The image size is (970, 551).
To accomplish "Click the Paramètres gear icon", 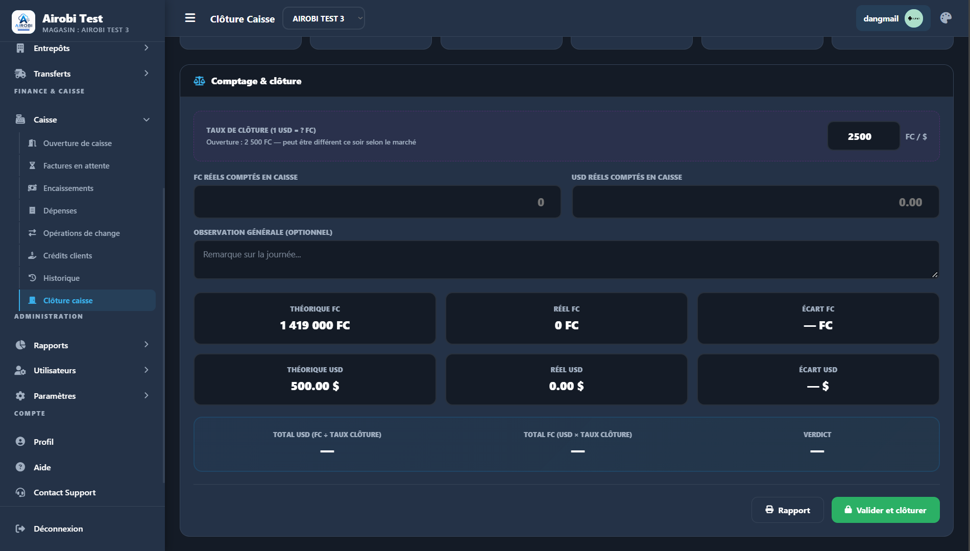I will [20, 396].
